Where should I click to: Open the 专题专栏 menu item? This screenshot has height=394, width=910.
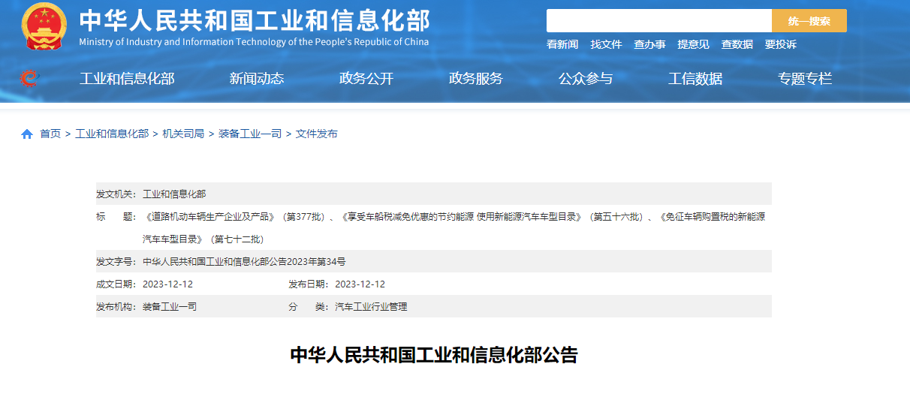[x=805, y=79]
